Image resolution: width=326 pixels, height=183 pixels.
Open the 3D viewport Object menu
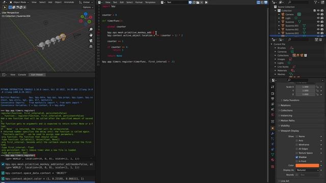pos(58,2)
